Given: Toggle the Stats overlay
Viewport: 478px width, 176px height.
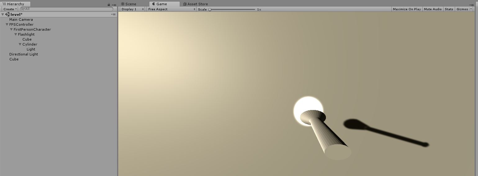Looking at the screenshot, I should (449, 9).
